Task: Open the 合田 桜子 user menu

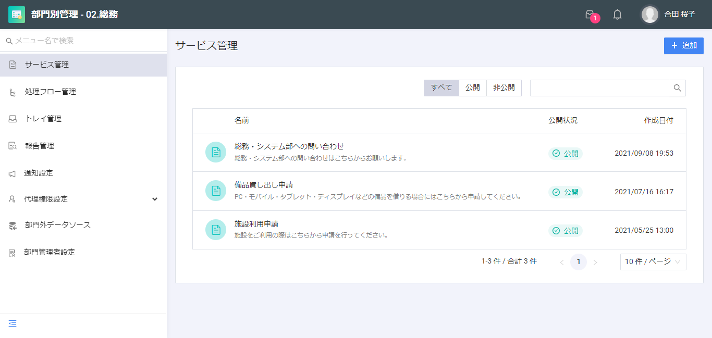Action: point(669,15)
